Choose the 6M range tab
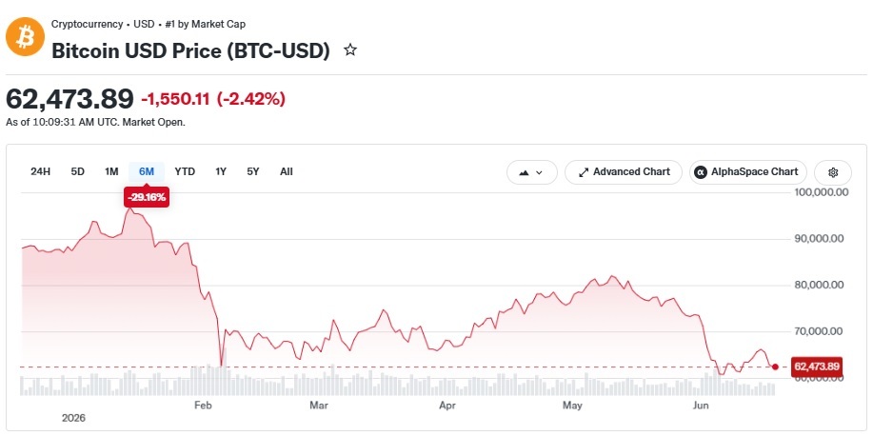 coord(147,171)
